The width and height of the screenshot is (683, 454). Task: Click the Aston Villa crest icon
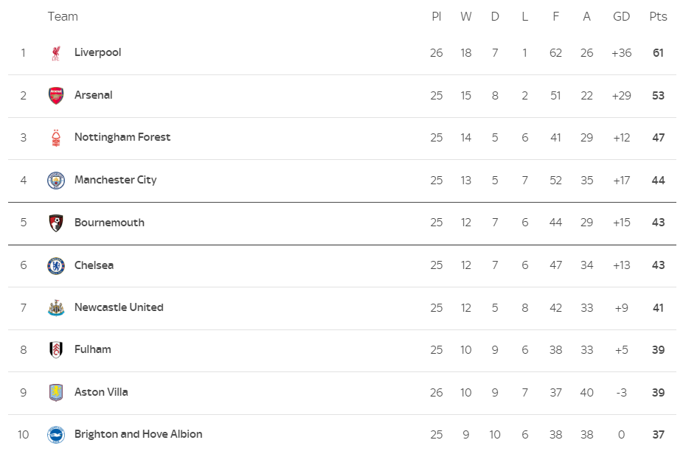(x=56, y=393)
